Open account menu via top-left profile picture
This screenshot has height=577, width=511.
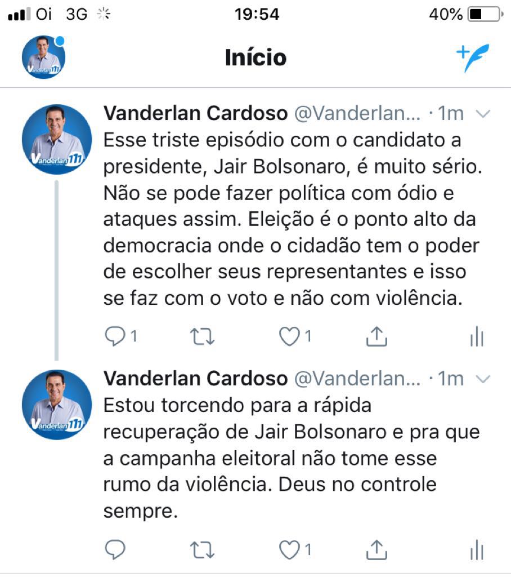click(43, 57)
